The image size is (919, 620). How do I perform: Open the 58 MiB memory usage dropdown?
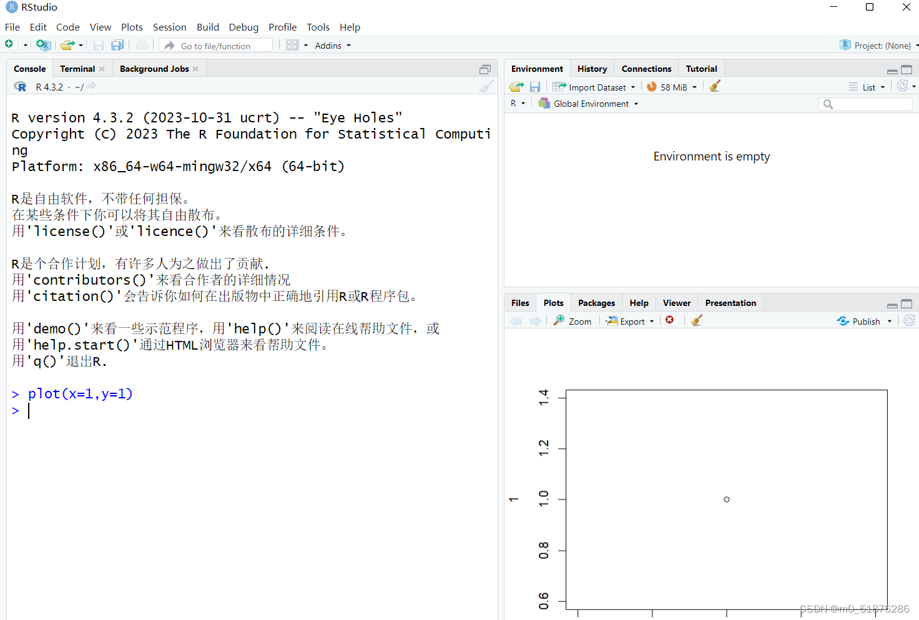(672, 87)
